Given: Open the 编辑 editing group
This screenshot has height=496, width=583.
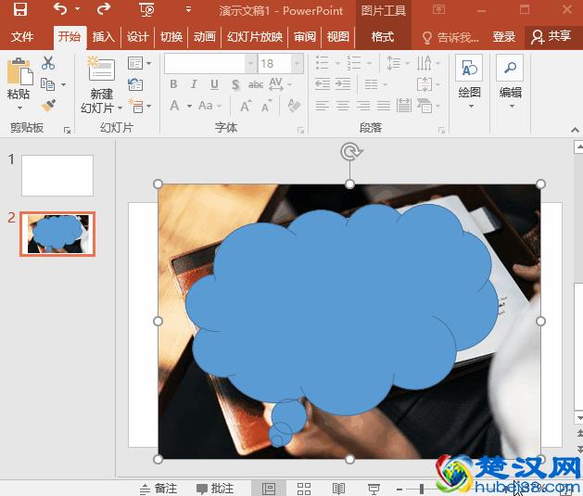Looking at the screenshot, I should click(x=510, y=81).
